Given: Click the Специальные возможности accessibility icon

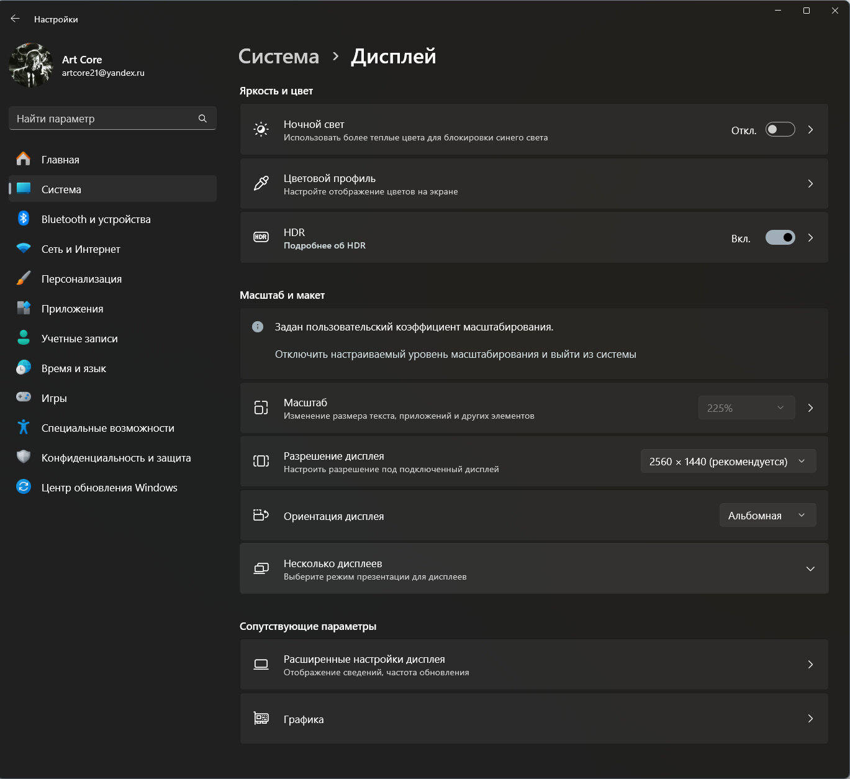Looking at the screenshot, I should click(24, 427).
